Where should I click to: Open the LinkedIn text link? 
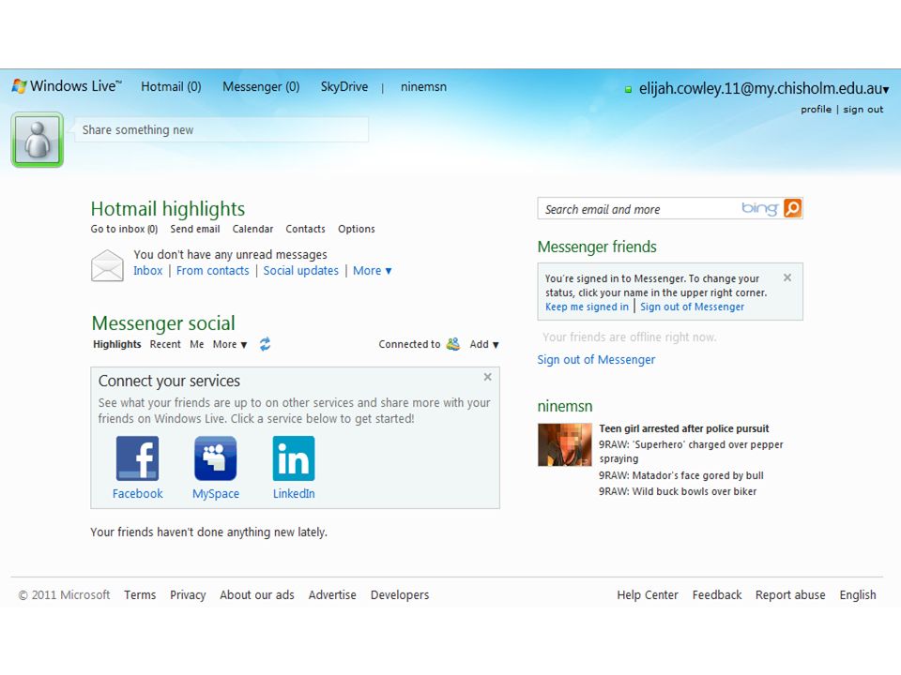294,494
